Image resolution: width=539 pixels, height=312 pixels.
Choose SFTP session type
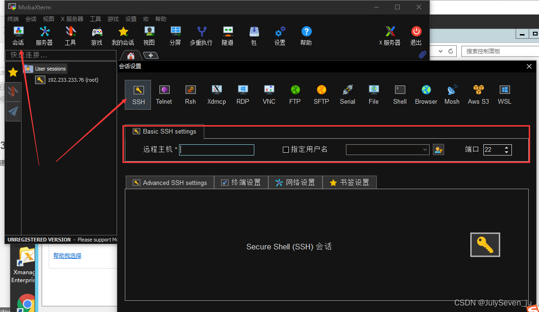(x=322, y=95)
